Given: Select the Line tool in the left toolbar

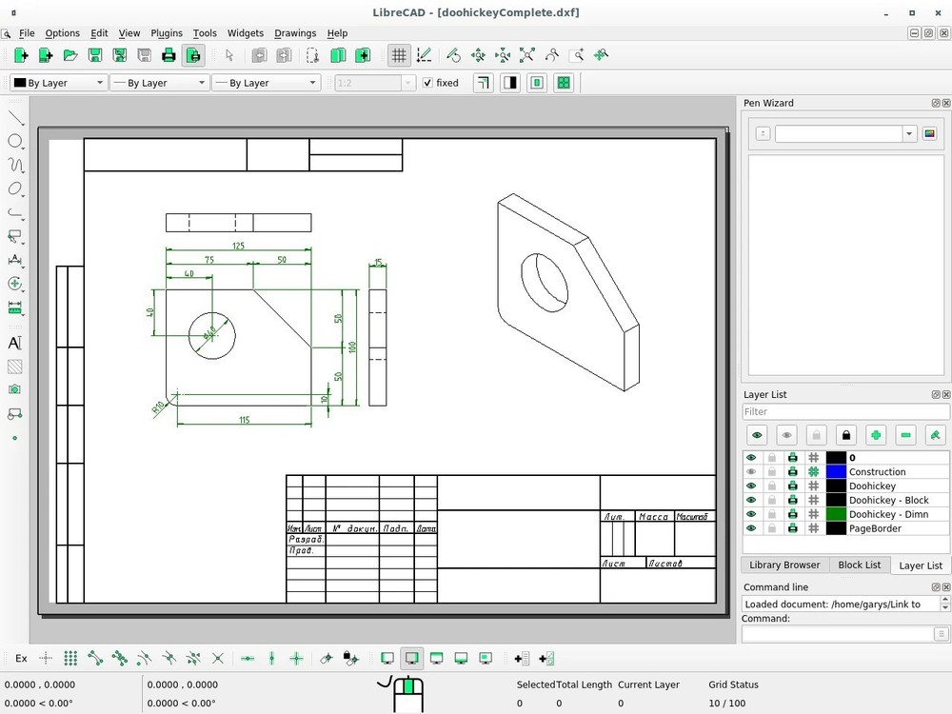Looking at the screenshot, I should [15, 117].
